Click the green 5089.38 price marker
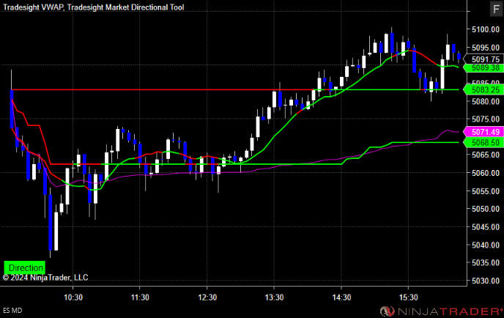 pyautogui.click(x=483, y=68)
